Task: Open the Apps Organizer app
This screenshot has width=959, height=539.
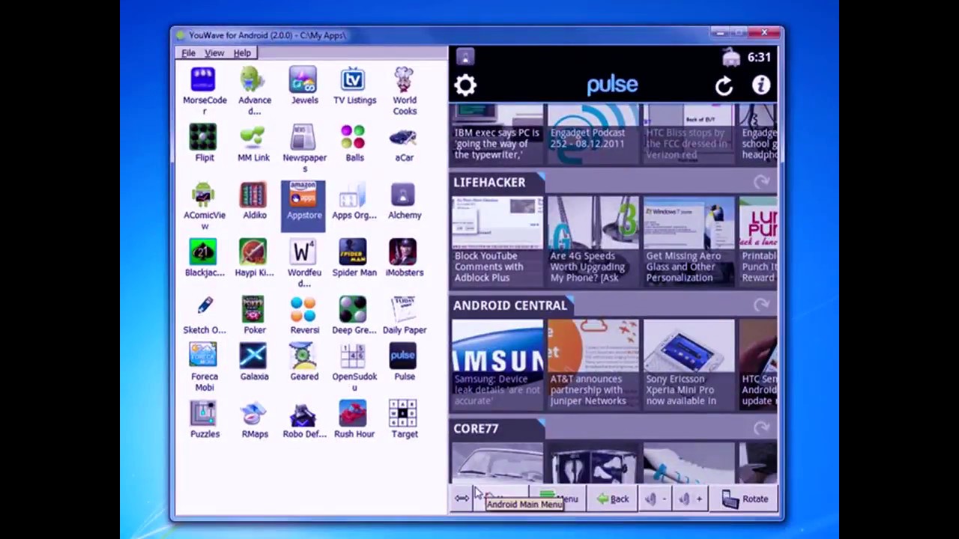Action: 353,195
